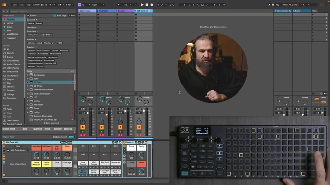Click the Tap tempo button
The image size is (330, 185).
[29, 5]
